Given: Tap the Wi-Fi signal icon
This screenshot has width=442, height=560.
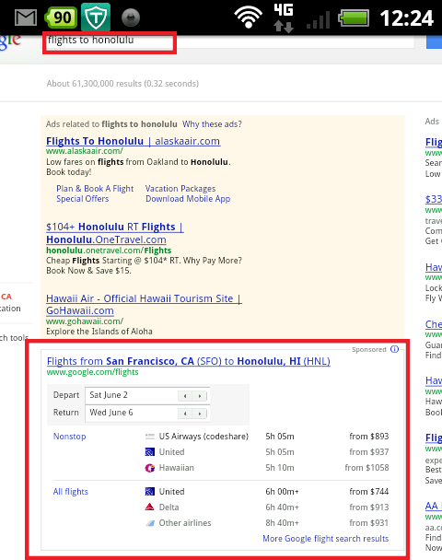Looking at the screenshot, I should click(x=248, y=17).
